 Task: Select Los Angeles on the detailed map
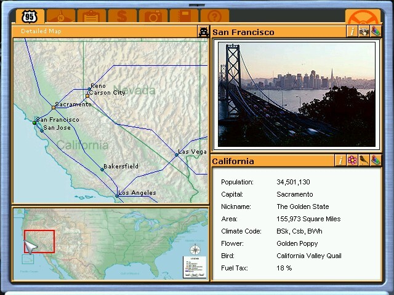coord(117,196)
